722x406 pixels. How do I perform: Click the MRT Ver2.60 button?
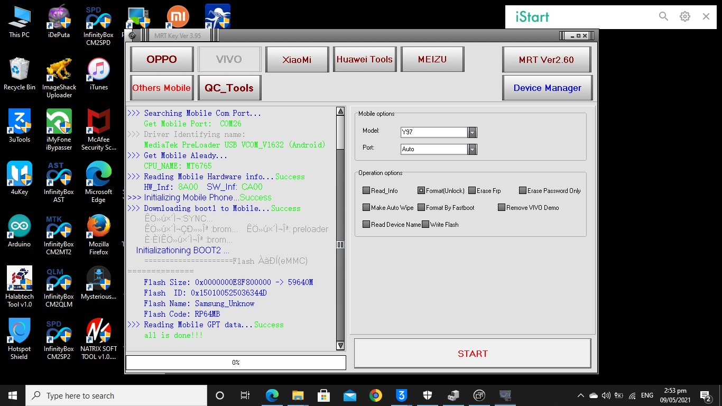pyautogui.click(x=547, y=59)
